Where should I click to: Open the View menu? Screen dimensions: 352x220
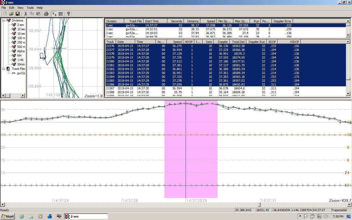point(20,8)
